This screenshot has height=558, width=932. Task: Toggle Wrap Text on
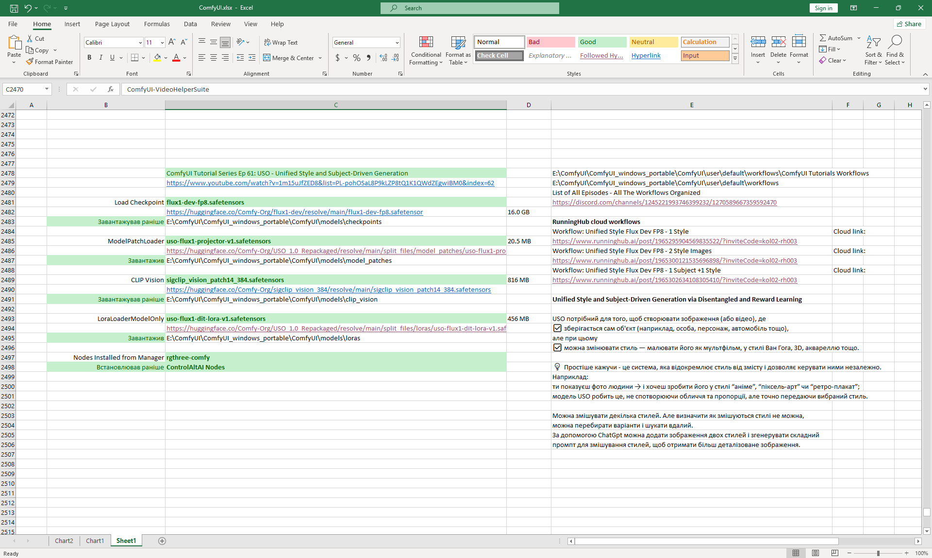click(x=281, y=42)
